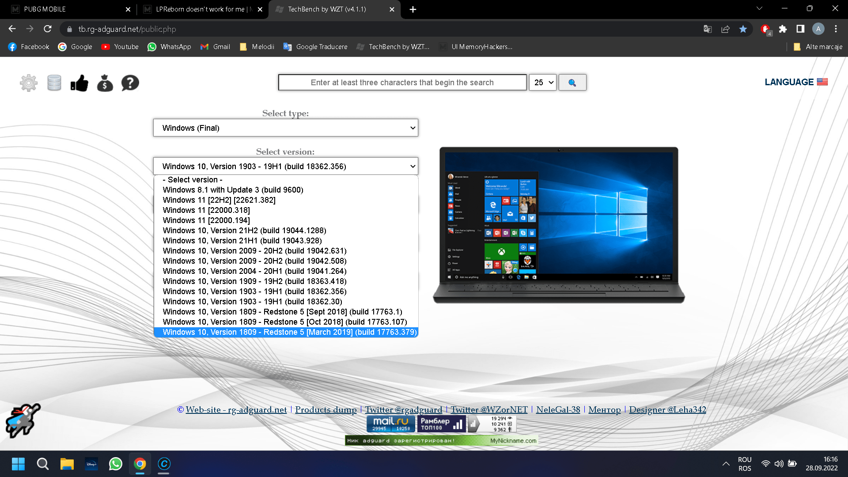Choose Windows 10, Version 21H1 (build 19043.928)
Viewport: 848px width, 477px height.
point(286,241)
